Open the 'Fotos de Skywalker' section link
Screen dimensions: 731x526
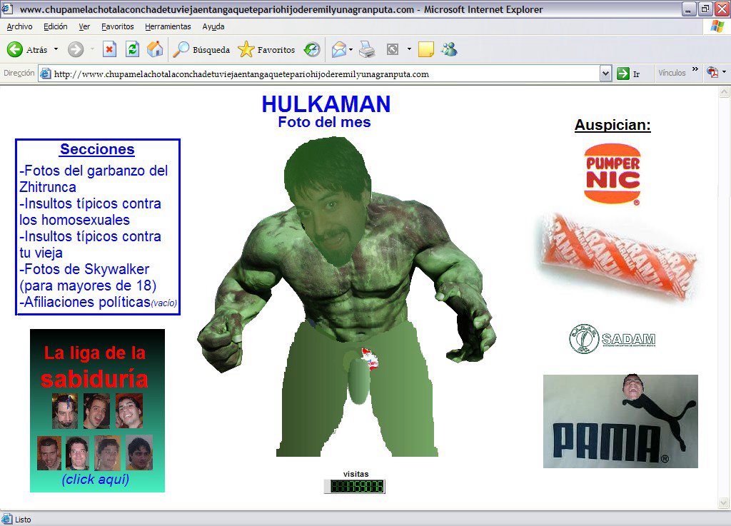pyautogui.click(x=88, y=277)
